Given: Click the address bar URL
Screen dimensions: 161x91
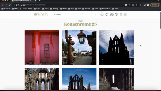Looking at the screenshot, I should coord(30,5).
